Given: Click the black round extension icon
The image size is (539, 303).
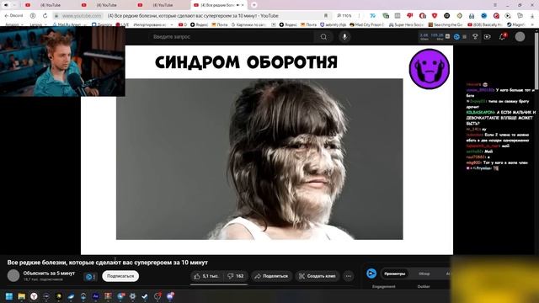Looking at the screenshot, I should [x=447, y=15].
